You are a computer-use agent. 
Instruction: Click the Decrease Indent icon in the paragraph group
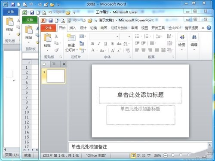pos(137,43)
